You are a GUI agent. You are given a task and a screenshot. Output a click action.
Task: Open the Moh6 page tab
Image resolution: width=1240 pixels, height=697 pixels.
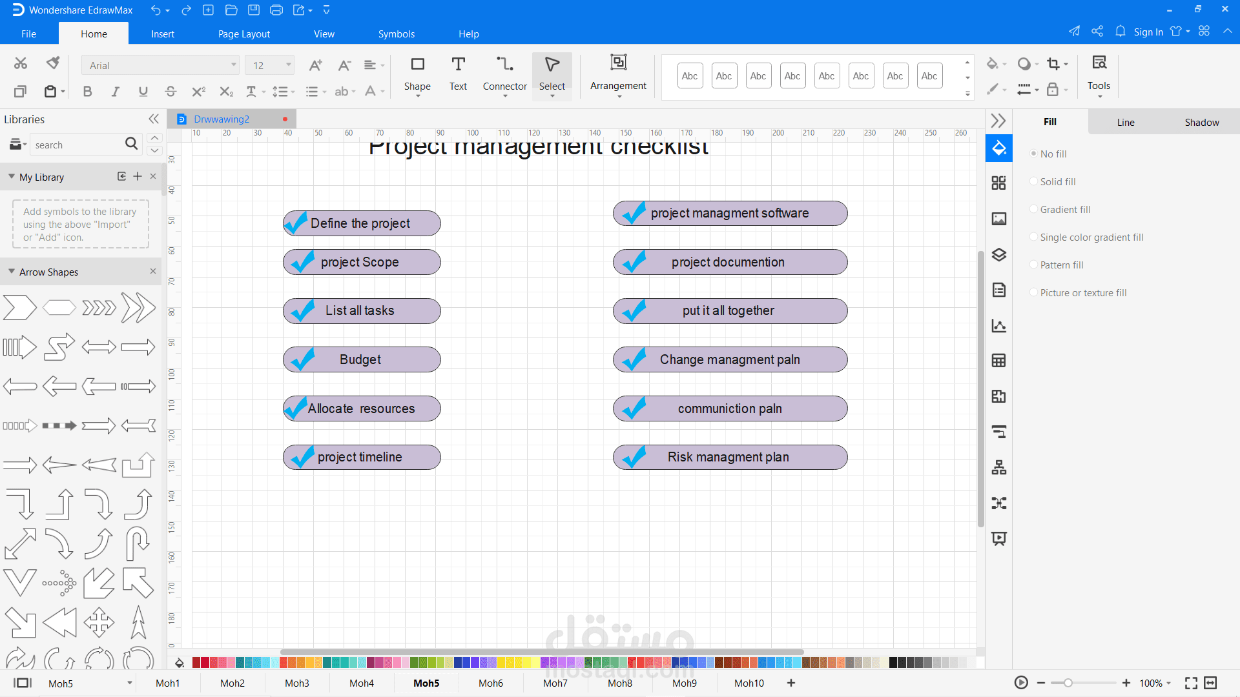pos(491,683)
